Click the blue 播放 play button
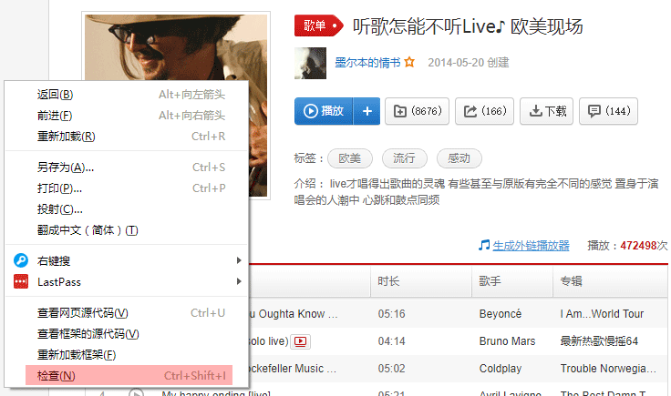 point(324,111)
